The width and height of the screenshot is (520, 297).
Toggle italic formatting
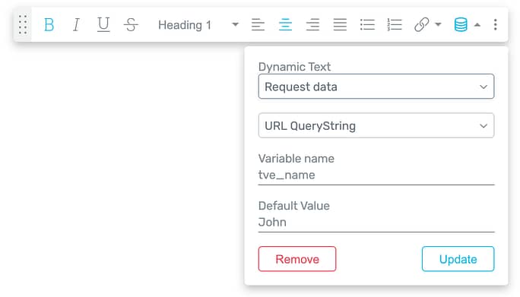[76, 24]
